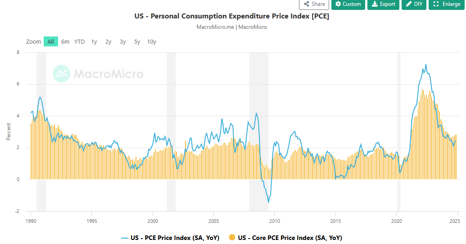Select the All zoom range

[x=50, y=42]
